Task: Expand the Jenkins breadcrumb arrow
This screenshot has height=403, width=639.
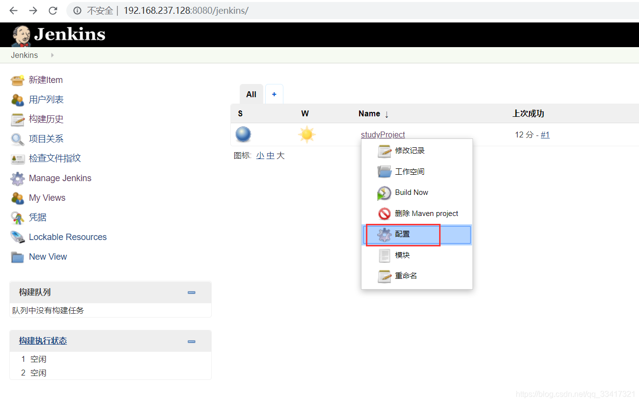Action: [x=53, y=55]
